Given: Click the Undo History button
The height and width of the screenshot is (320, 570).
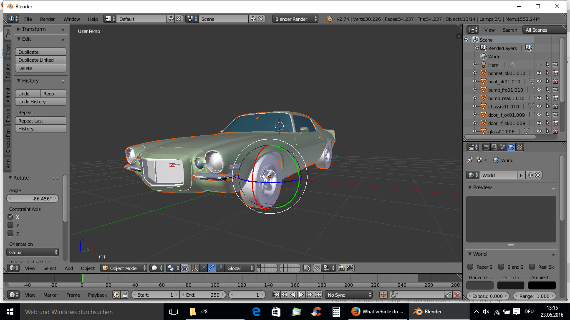Looking at the screenshot, I should coord(40,102).
